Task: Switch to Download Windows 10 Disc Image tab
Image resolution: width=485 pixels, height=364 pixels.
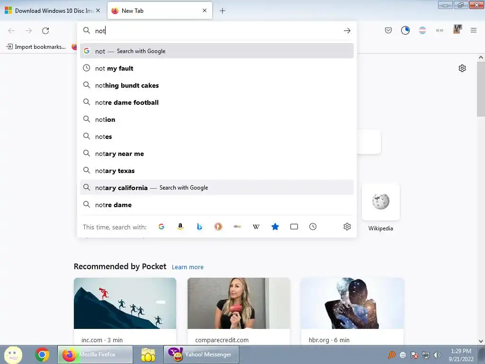Action: point(53,10)
